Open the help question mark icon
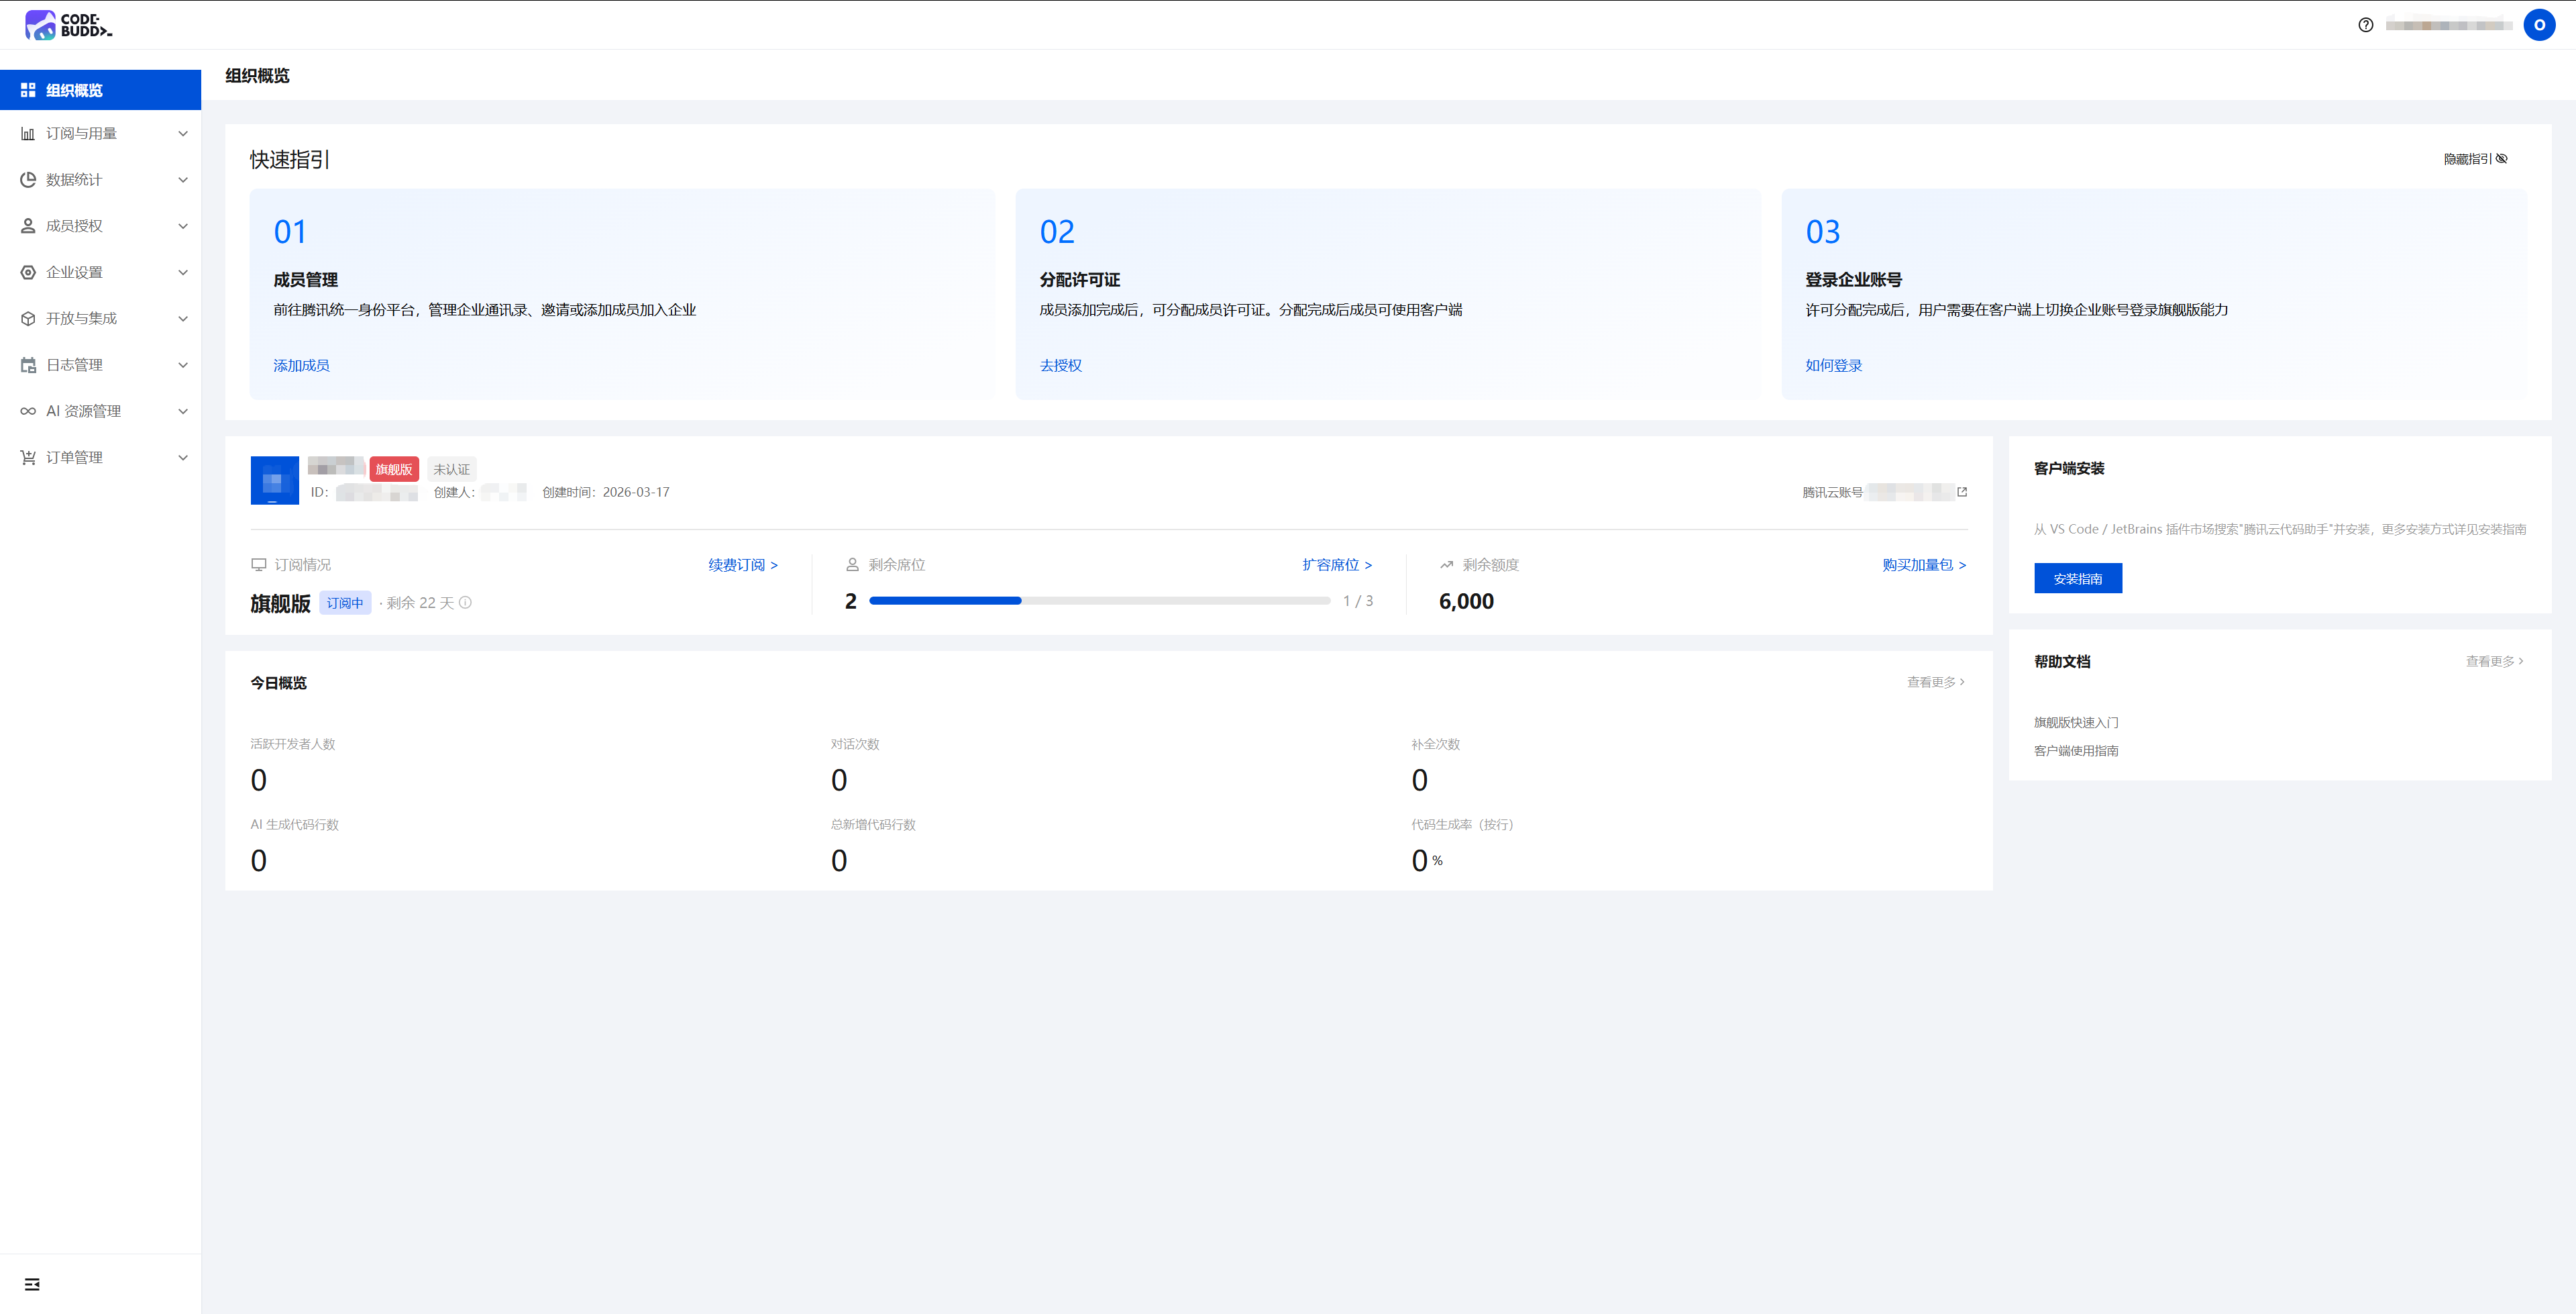This screenshot has height=1314, width=2576. pos(2365,25)
